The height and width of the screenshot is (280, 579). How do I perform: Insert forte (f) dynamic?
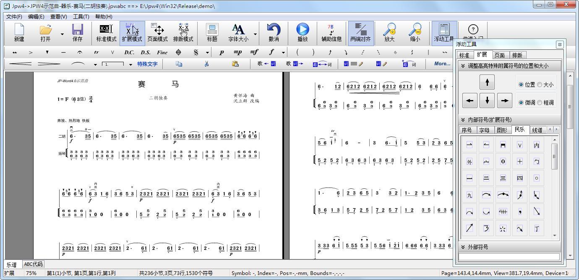(x=271, y=52)
